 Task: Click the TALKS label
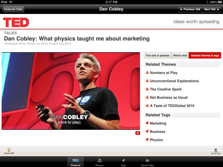pyautogui.click(x=10, y=33)
